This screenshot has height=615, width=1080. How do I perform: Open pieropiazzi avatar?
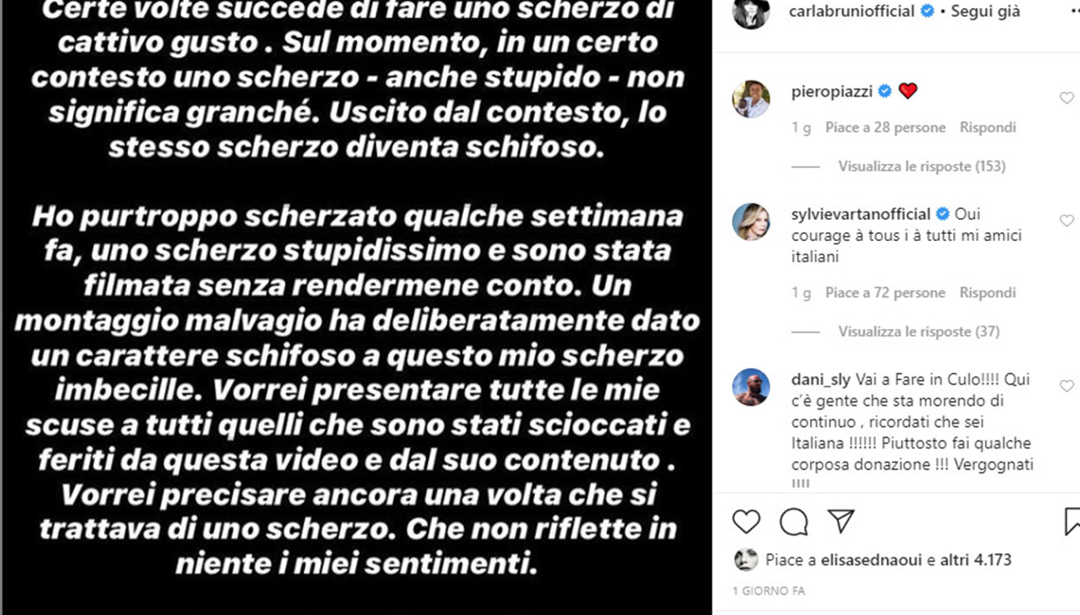coord(751,98)
